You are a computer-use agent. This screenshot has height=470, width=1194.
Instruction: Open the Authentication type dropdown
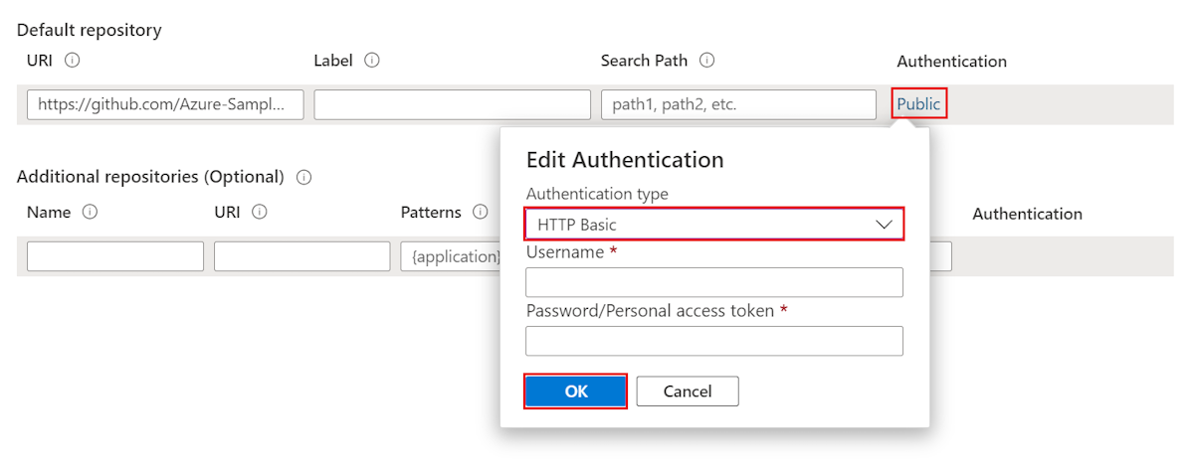pos(713,225)
